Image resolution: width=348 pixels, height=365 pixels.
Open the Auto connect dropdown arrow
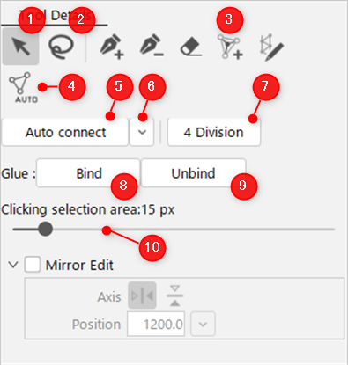tap(142, 132)
